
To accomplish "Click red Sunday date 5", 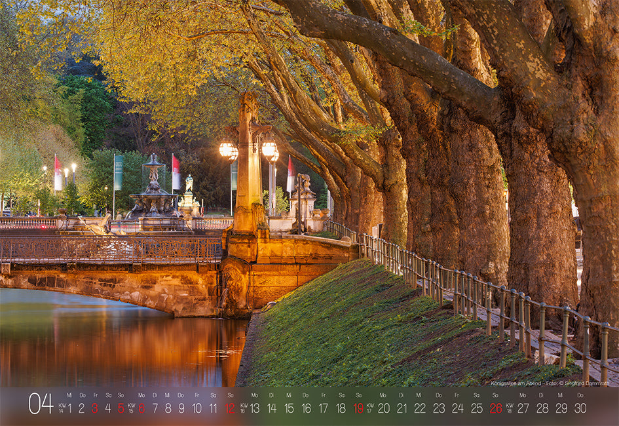I will point(121,408).
